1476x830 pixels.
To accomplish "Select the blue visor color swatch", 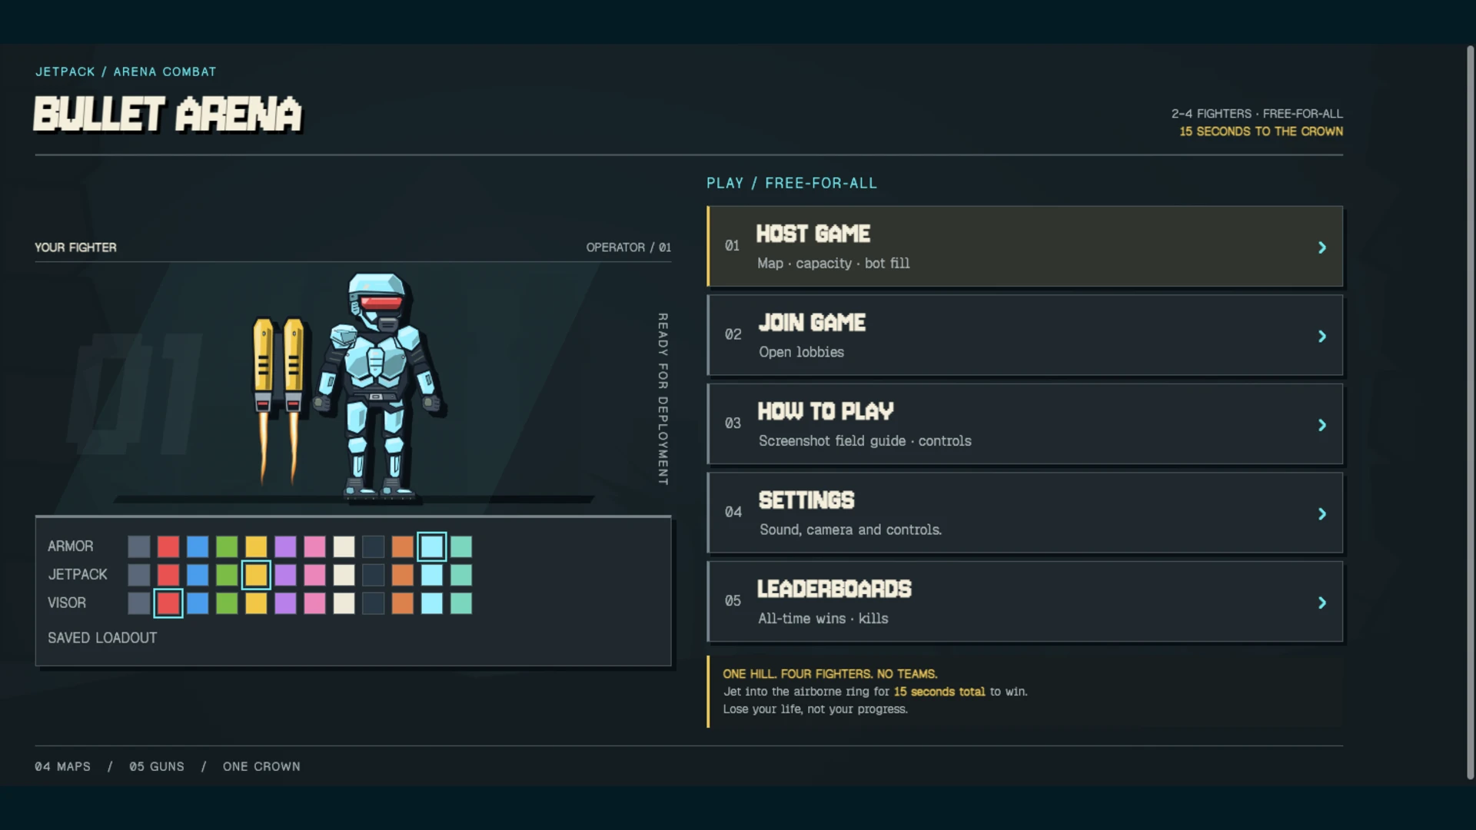I will (198, 603).
